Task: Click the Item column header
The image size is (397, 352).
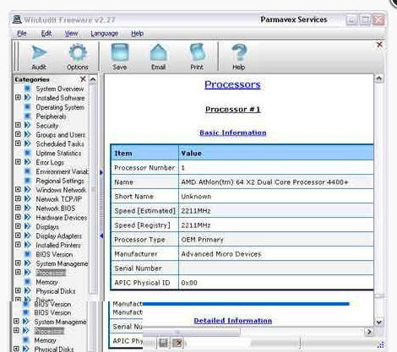Action: pos(144,153)
